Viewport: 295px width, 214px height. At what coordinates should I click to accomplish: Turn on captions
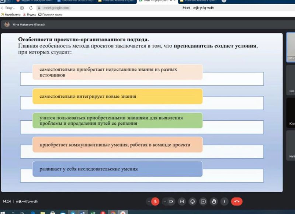pyautogui.click(x=181, y=201)
